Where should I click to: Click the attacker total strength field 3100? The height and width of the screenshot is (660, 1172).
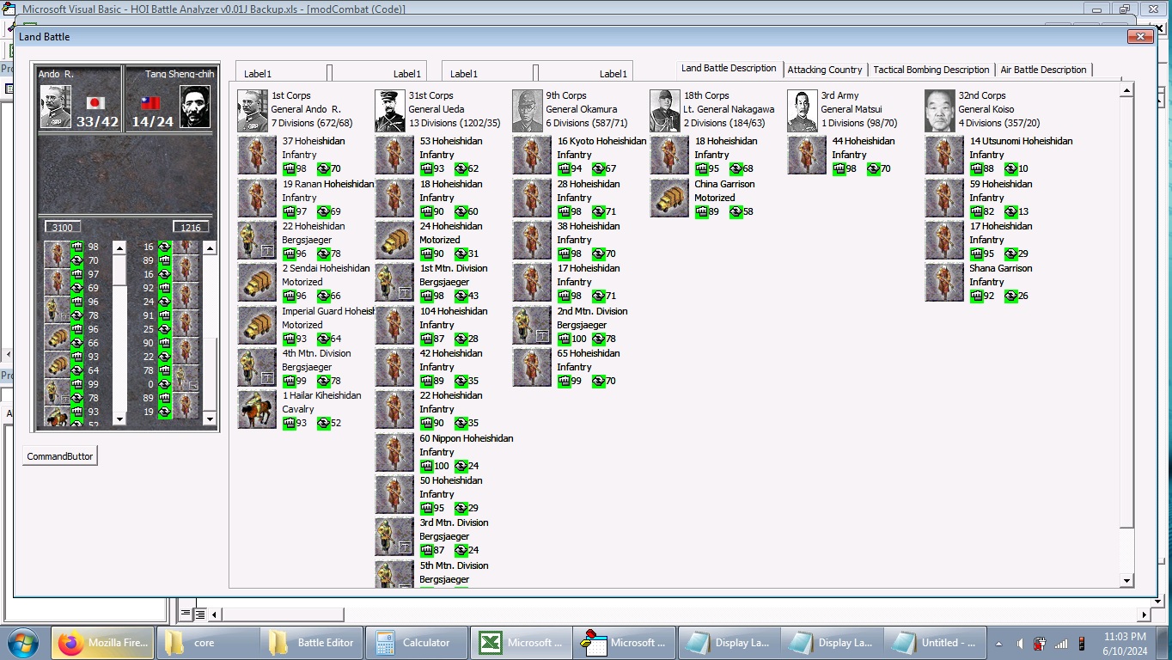(63, 228)
